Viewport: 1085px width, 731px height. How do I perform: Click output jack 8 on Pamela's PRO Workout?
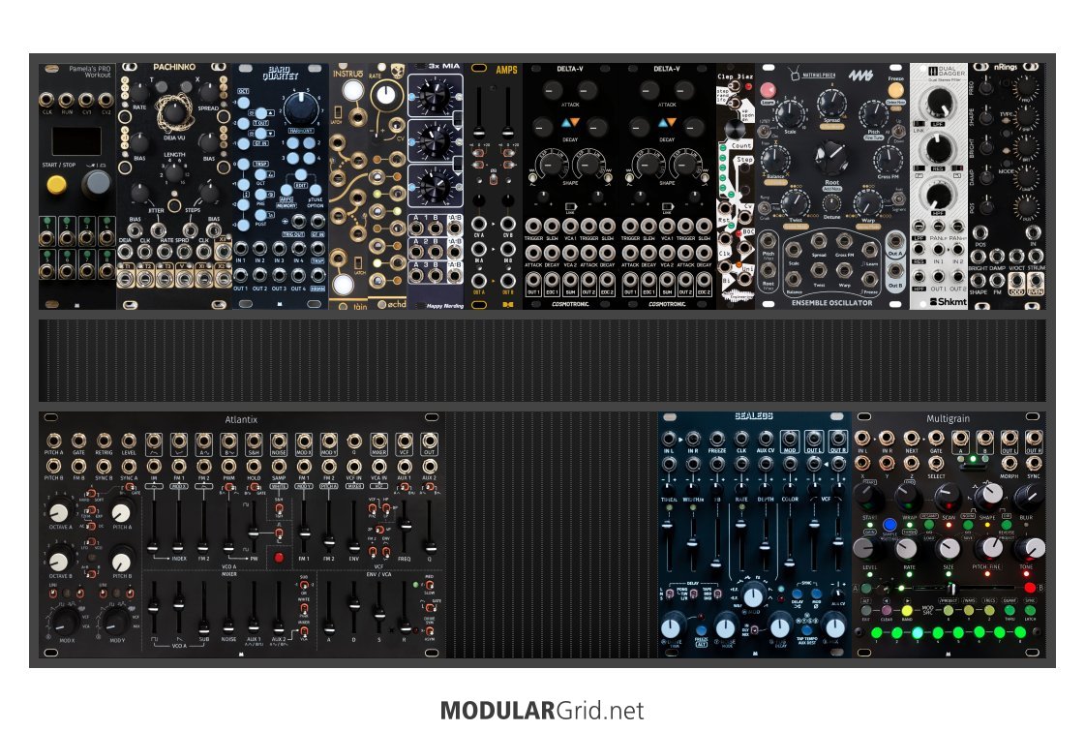pyautogui.click(x=106, y=269)
